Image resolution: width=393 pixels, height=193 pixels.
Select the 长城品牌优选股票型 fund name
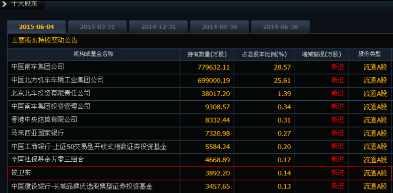pyautogui.click(x=82, y=186)
